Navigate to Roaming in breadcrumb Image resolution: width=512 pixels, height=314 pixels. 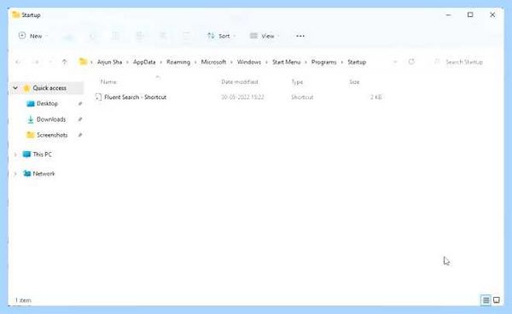pyautogui.click(x=178, y=62)
